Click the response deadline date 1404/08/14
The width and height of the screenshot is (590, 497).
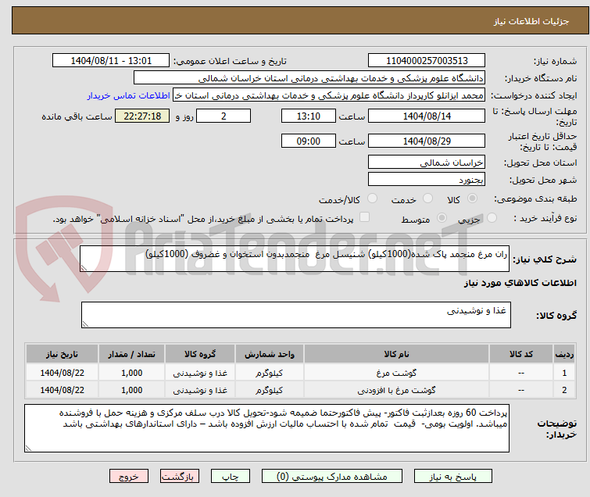click(x=427, y=116)
